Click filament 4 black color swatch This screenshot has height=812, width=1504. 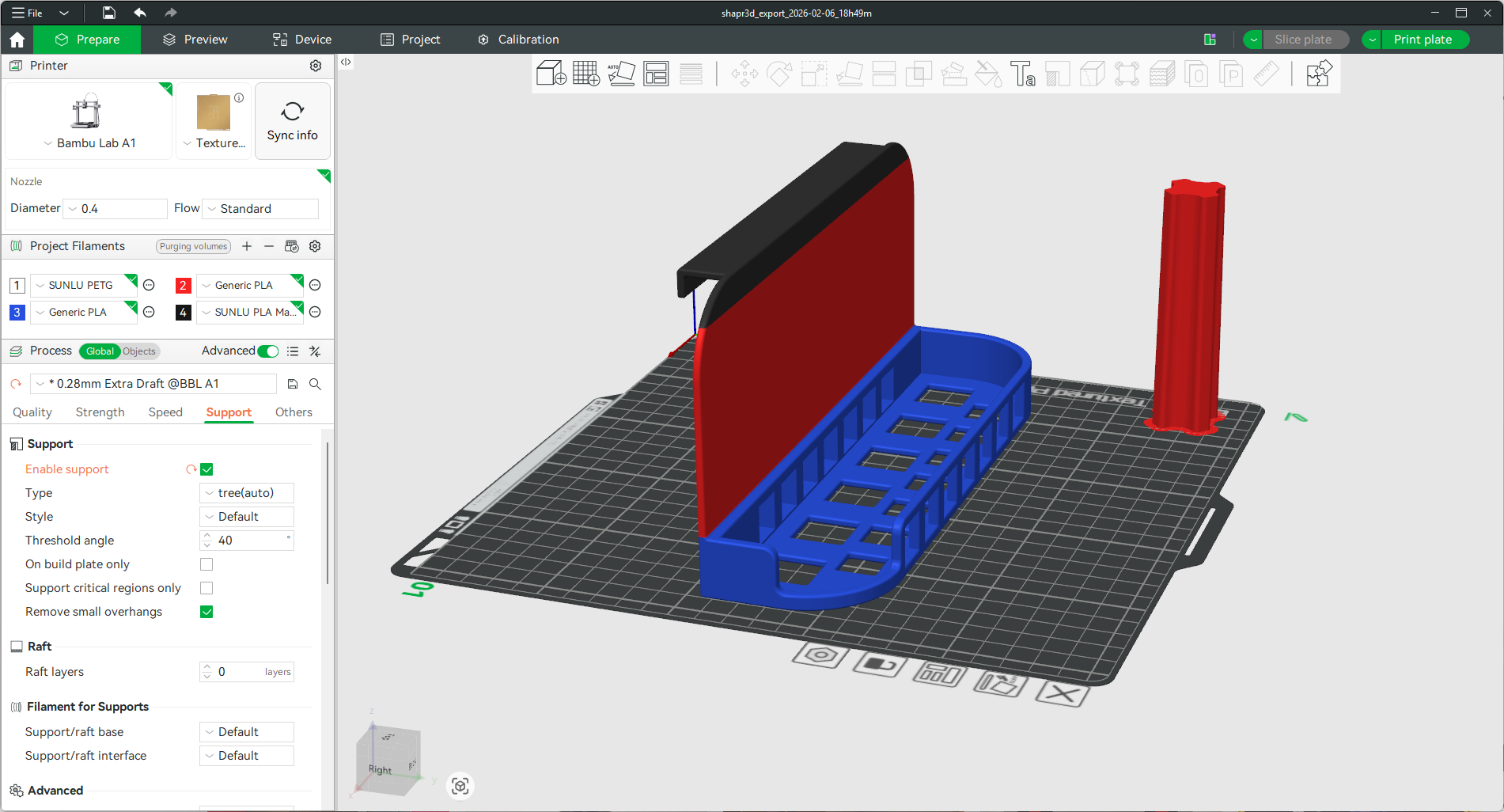(x=183, y=313)
